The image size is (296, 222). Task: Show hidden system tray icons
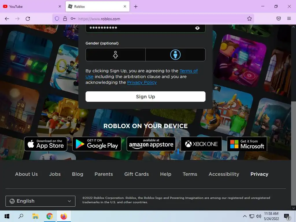(245, 216)
